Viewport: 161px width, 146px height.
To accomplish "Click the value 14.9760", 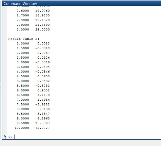I will (x=43, y=11).
